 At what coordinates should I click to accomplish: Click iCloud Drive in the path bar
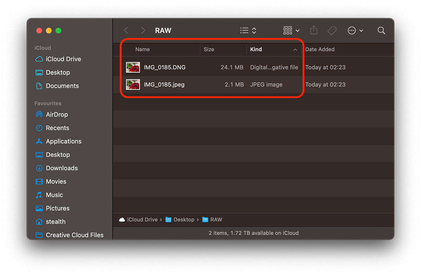142,220
